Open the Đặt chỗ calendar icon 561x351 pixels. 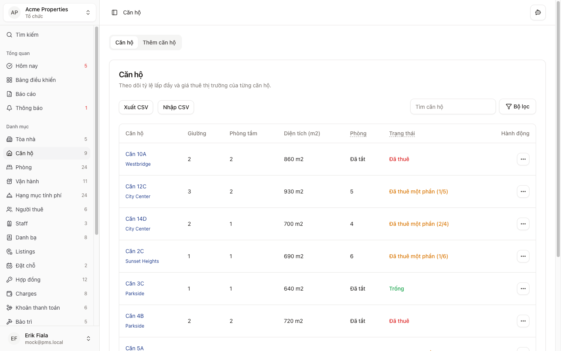9,266
